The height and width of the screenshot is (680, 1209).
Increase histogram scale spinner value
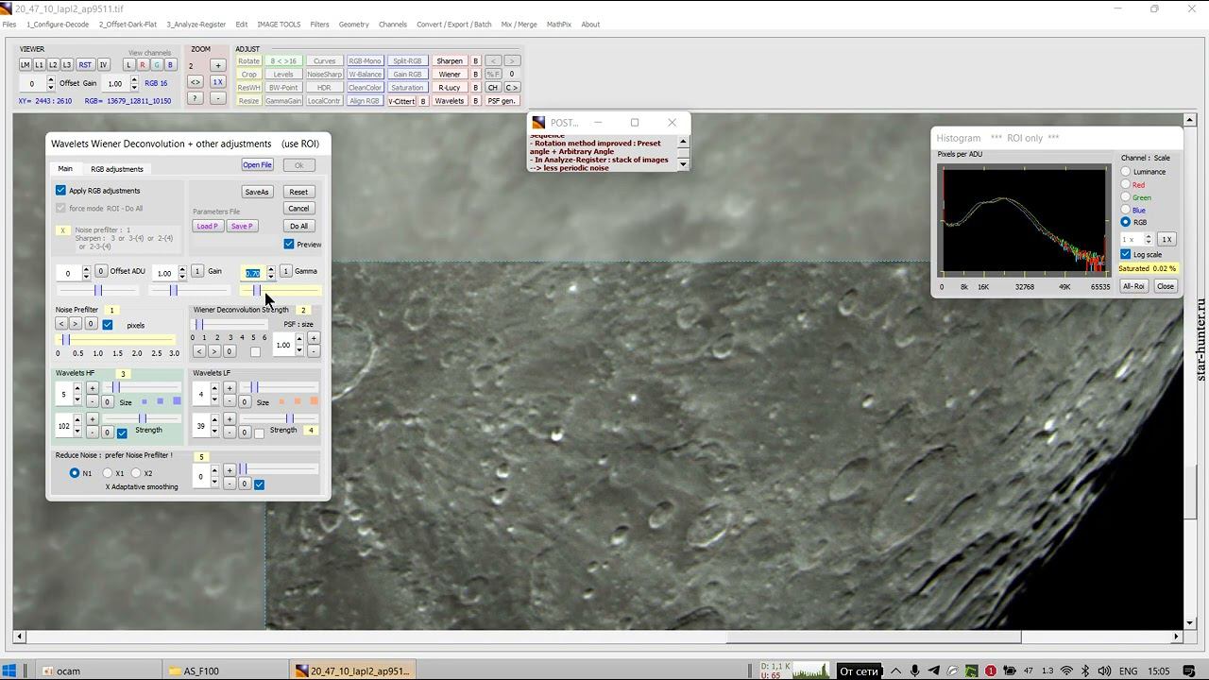tap(1149, 236)
